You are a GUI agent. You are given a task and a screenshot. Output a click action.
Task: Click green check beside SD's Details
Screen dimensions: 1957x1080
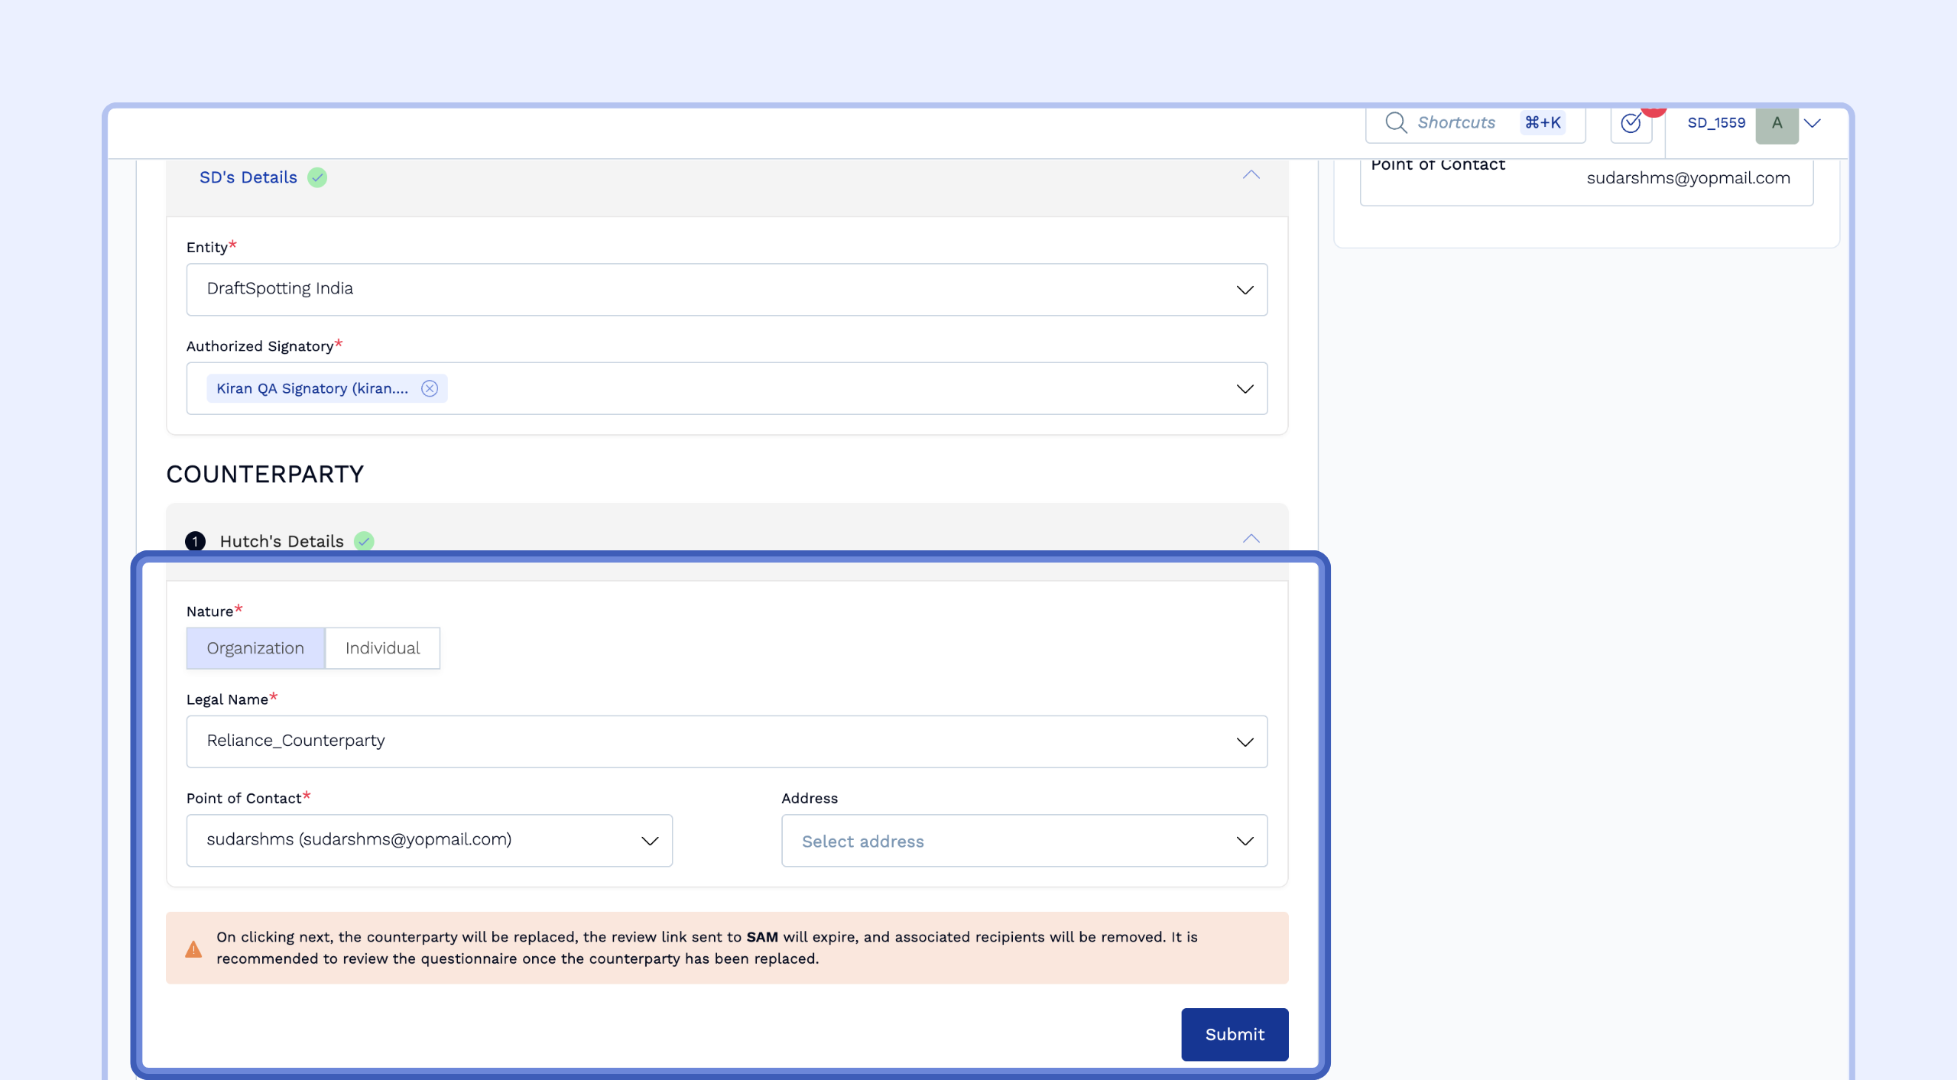click(317, 177)
